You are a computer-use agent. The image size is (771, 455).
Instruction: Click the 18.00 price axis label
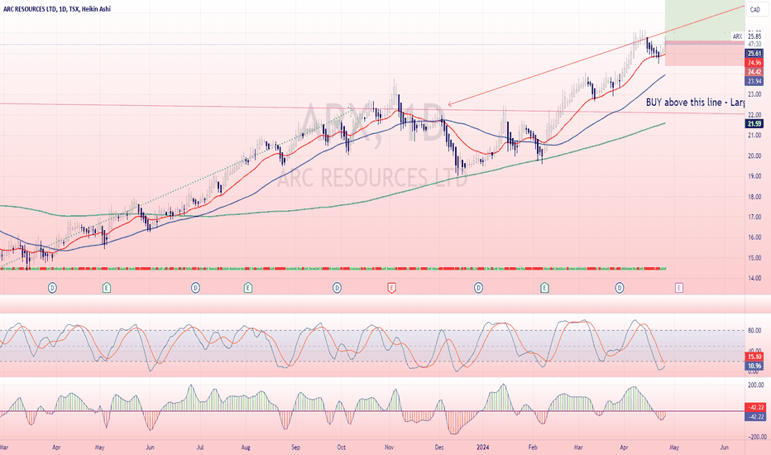pyautogui.click(x=754, y=197)
